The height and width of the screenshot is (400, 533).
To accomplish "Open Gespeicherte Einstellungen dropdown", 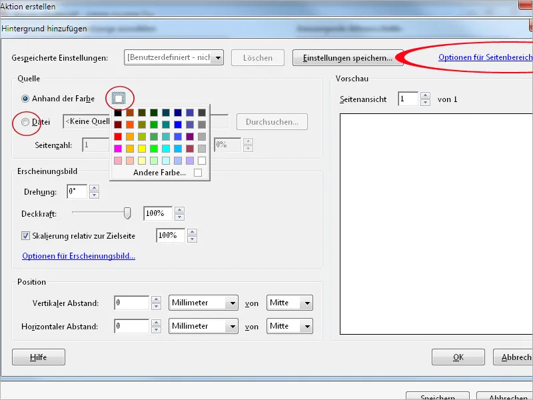I will [x=174, y=57].
